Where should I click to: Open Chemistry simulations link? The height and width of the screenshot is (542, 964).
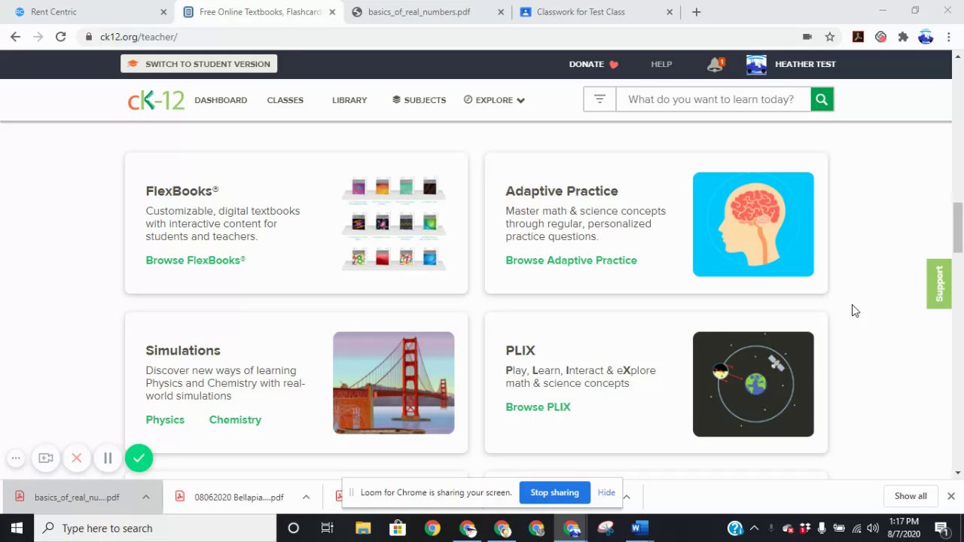(235, 420)
